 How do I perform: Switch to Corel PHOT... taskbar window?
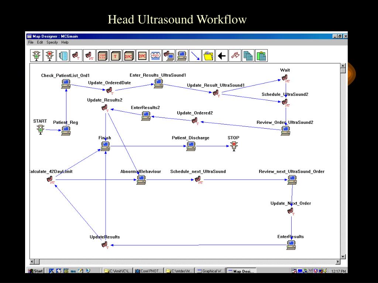[x=148, y=271]
